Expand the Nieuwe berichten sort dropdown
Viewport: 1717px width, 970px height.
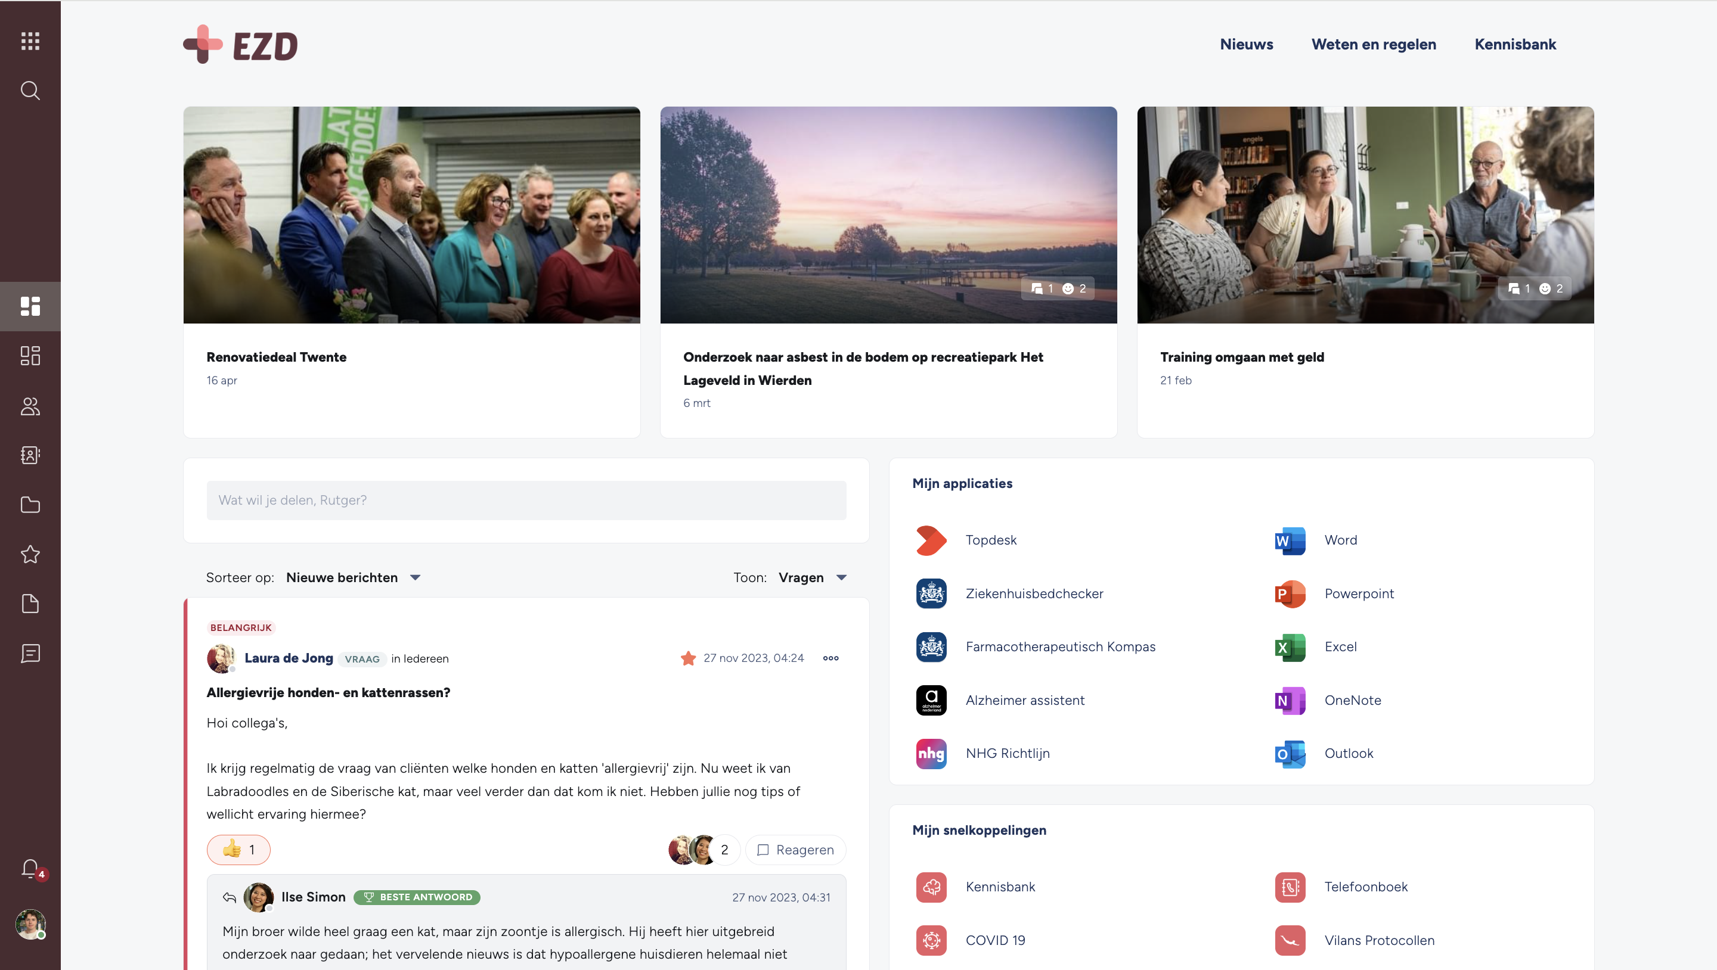(352, 577)
